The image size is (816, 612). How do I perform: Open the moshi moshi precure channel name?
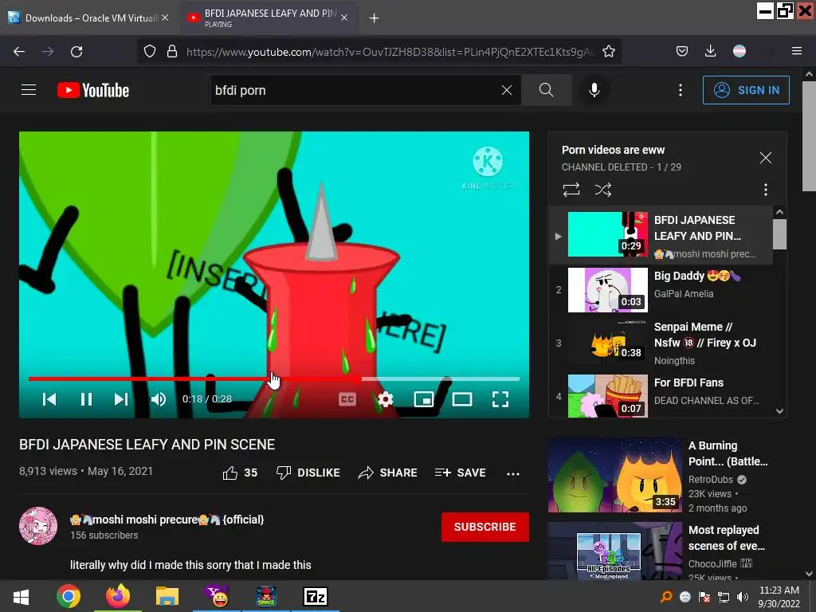(167, 520)
